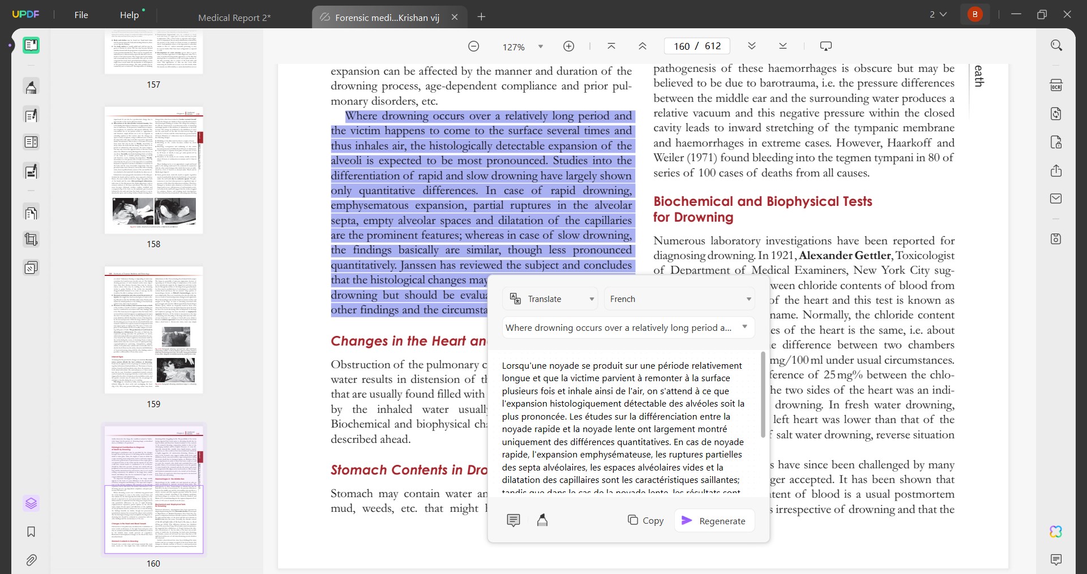
Task: Copy the translated text
Action: pyautogui.click(x=645, y=520)
